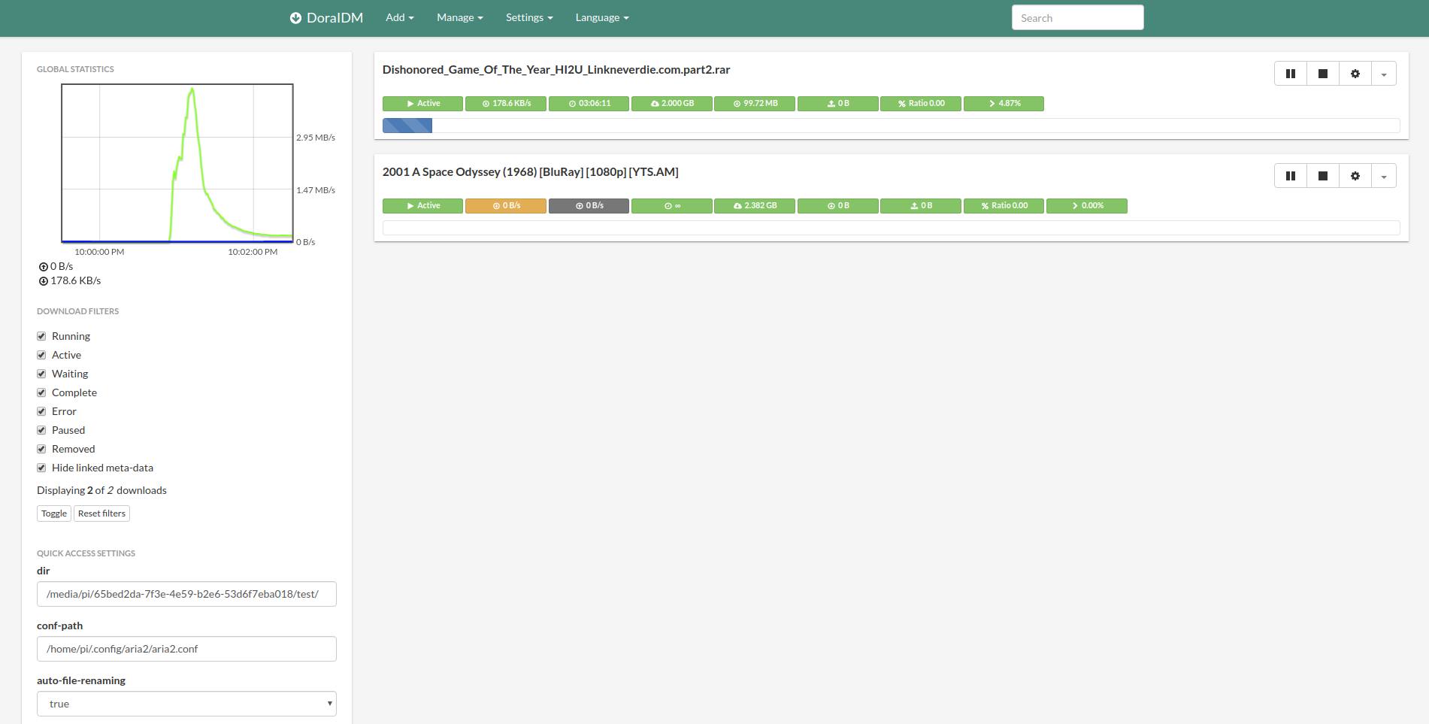Stop the 2001 A Space Odyssey download
The image size is (1429, 724).
point(1323,176)
